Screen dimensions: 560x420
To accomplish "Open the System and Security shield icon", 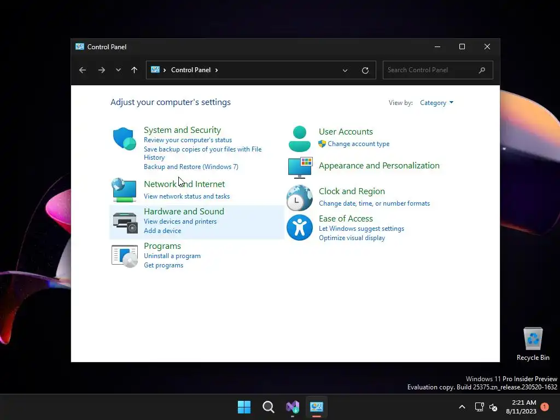I will [124, 138].
